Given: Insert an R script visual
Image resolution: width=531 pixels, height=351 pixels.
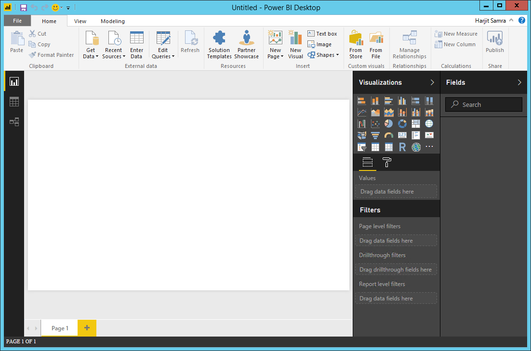Looking at the screenshot, I should click(402, 147).
